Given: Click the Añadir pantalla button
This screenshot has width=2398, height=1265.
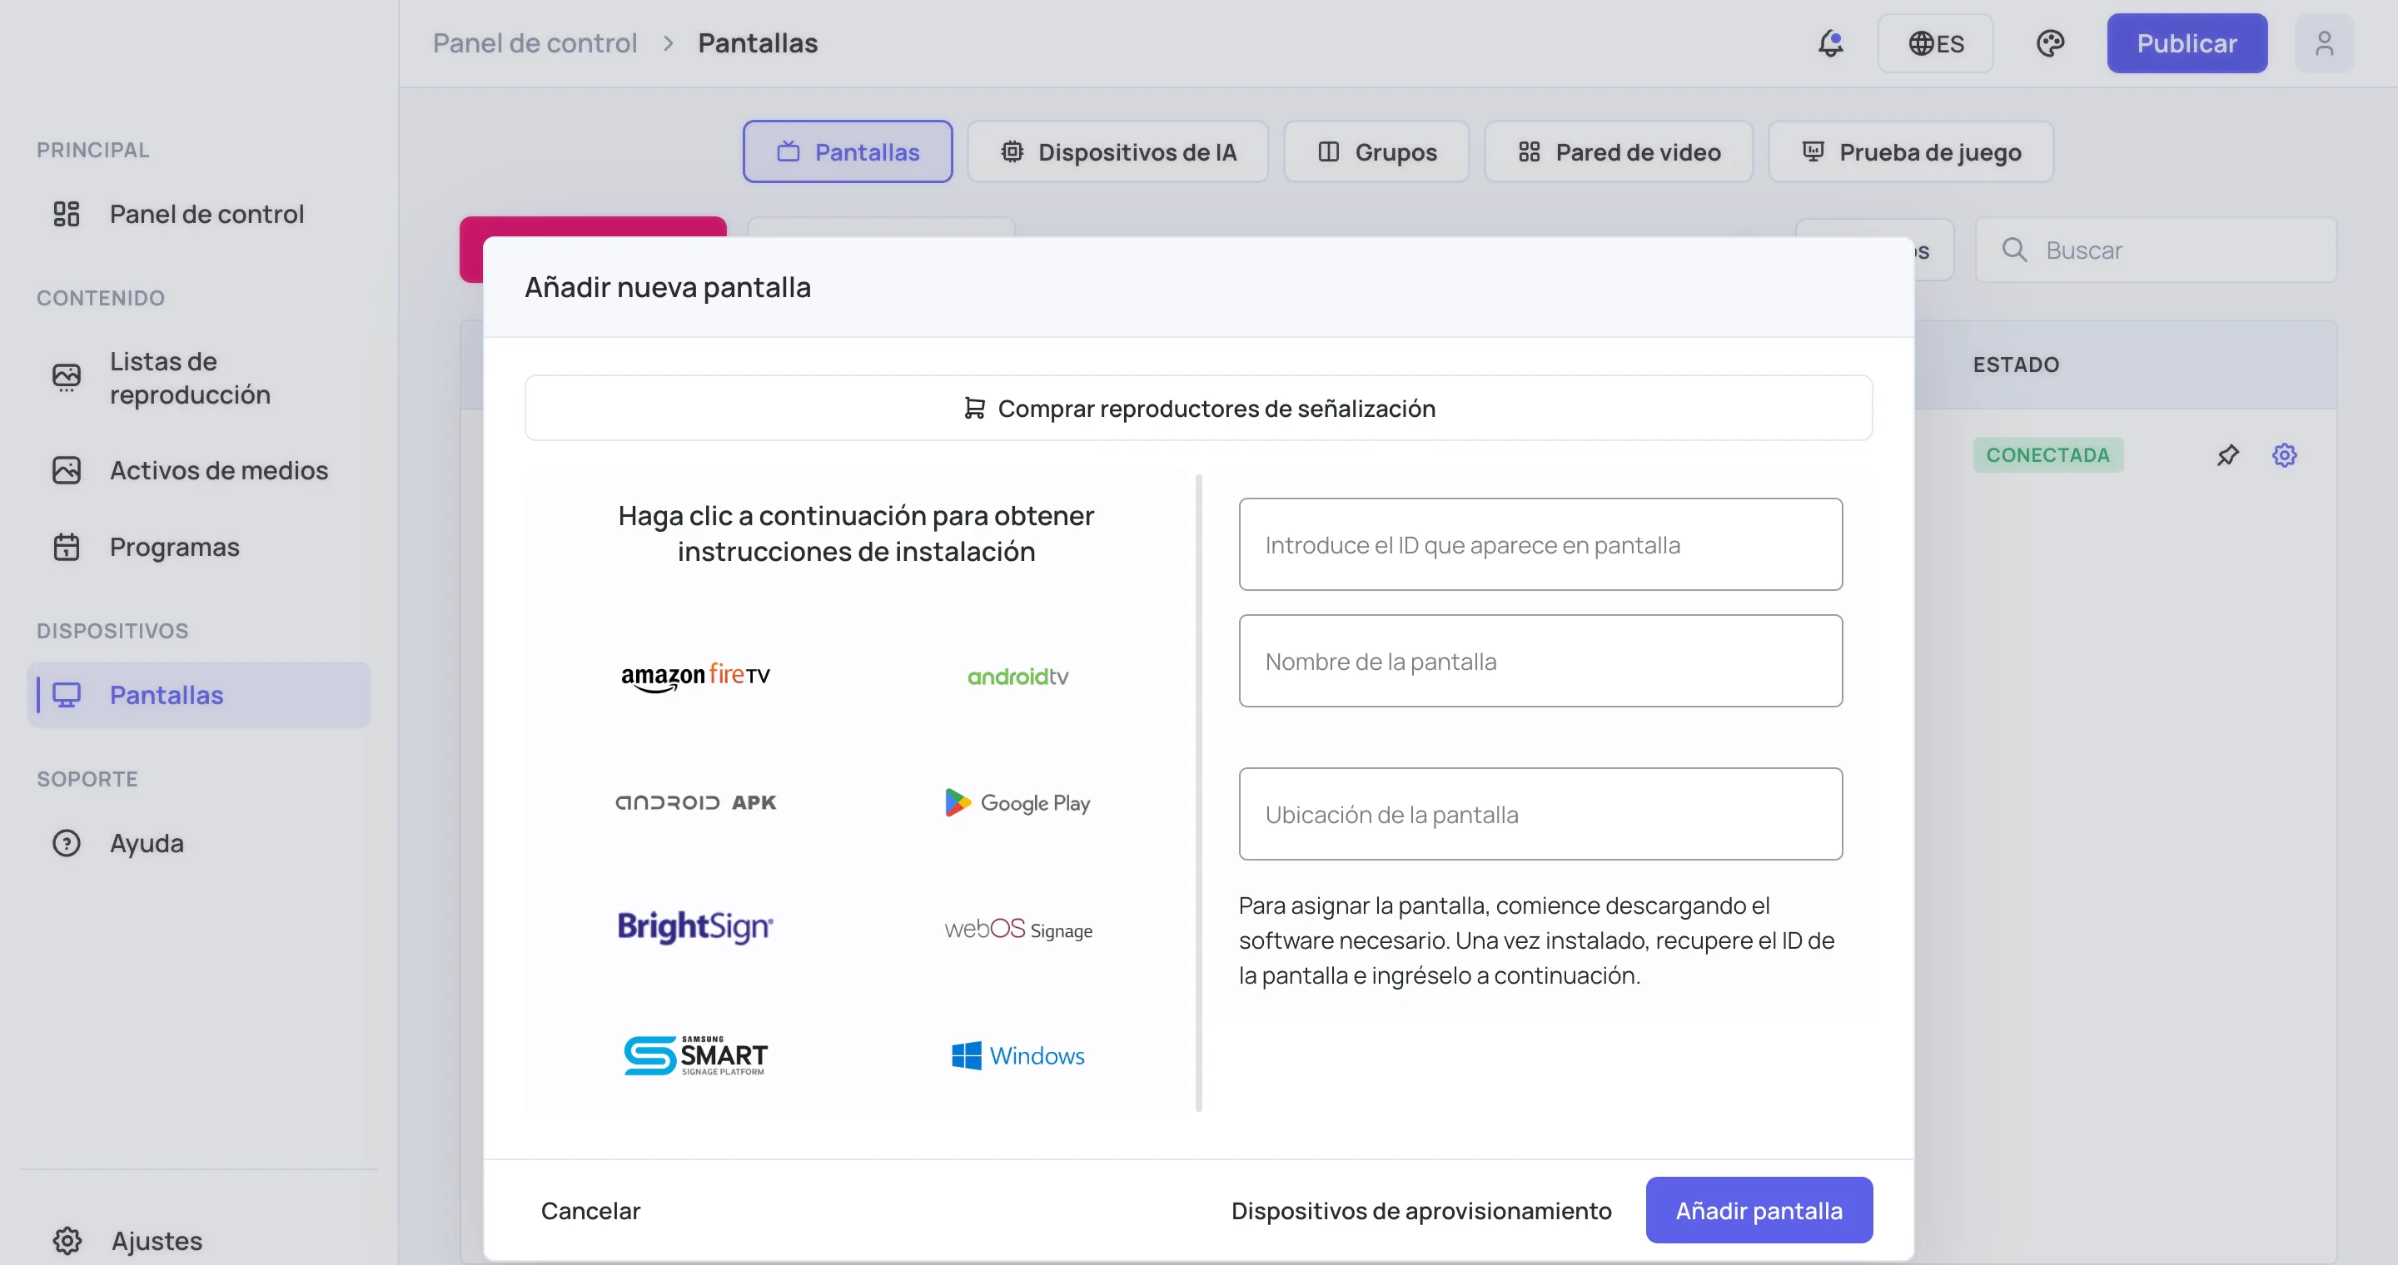Looking at the screenshot, I should [x=1759, y=1210].
